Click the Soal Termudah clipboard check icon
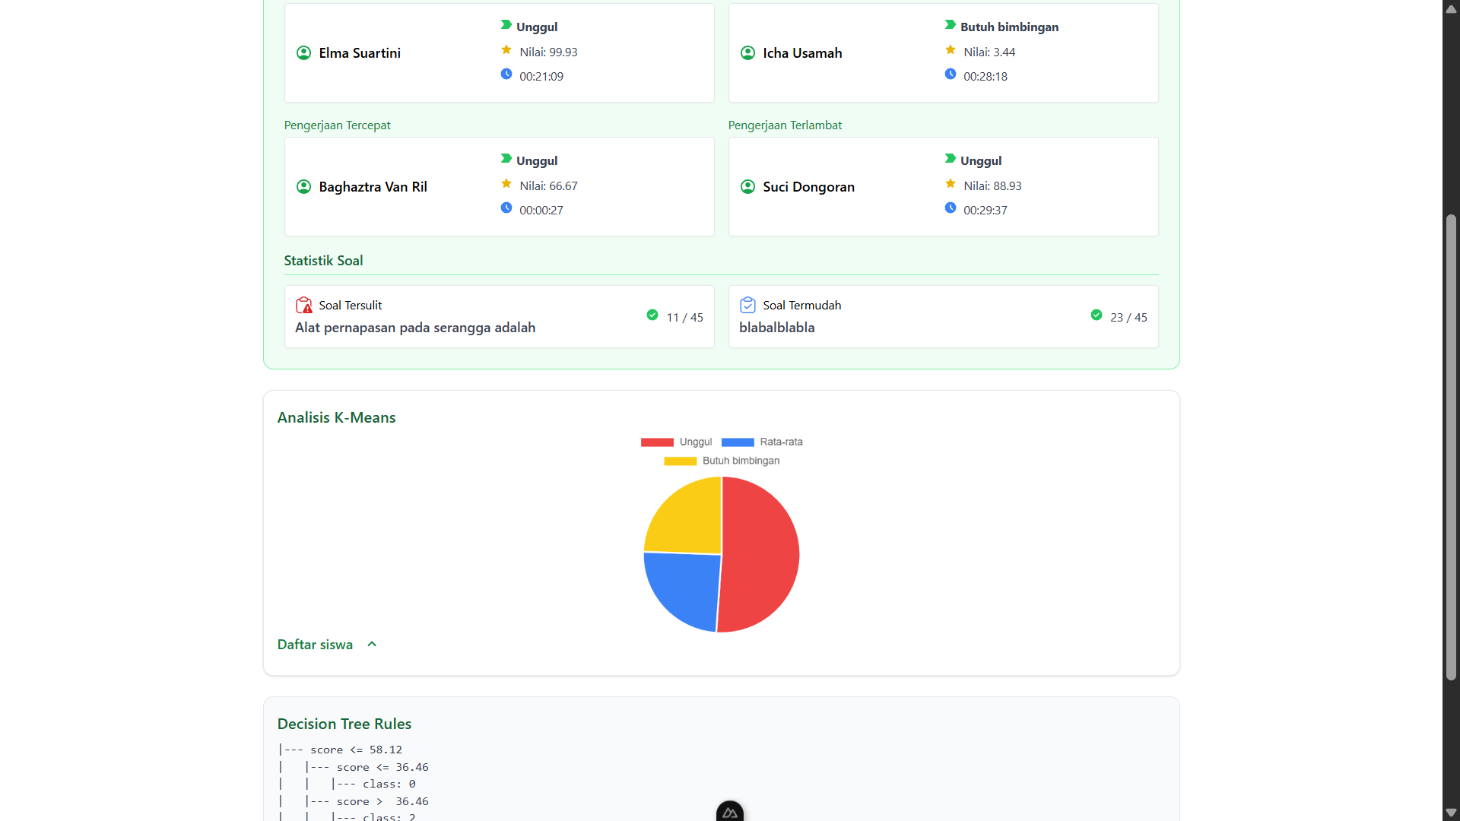 click(x=747, y=306)
